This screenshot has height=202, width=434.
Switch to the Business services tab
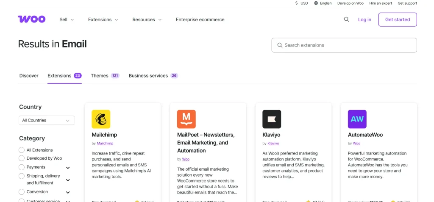[153, 75]
